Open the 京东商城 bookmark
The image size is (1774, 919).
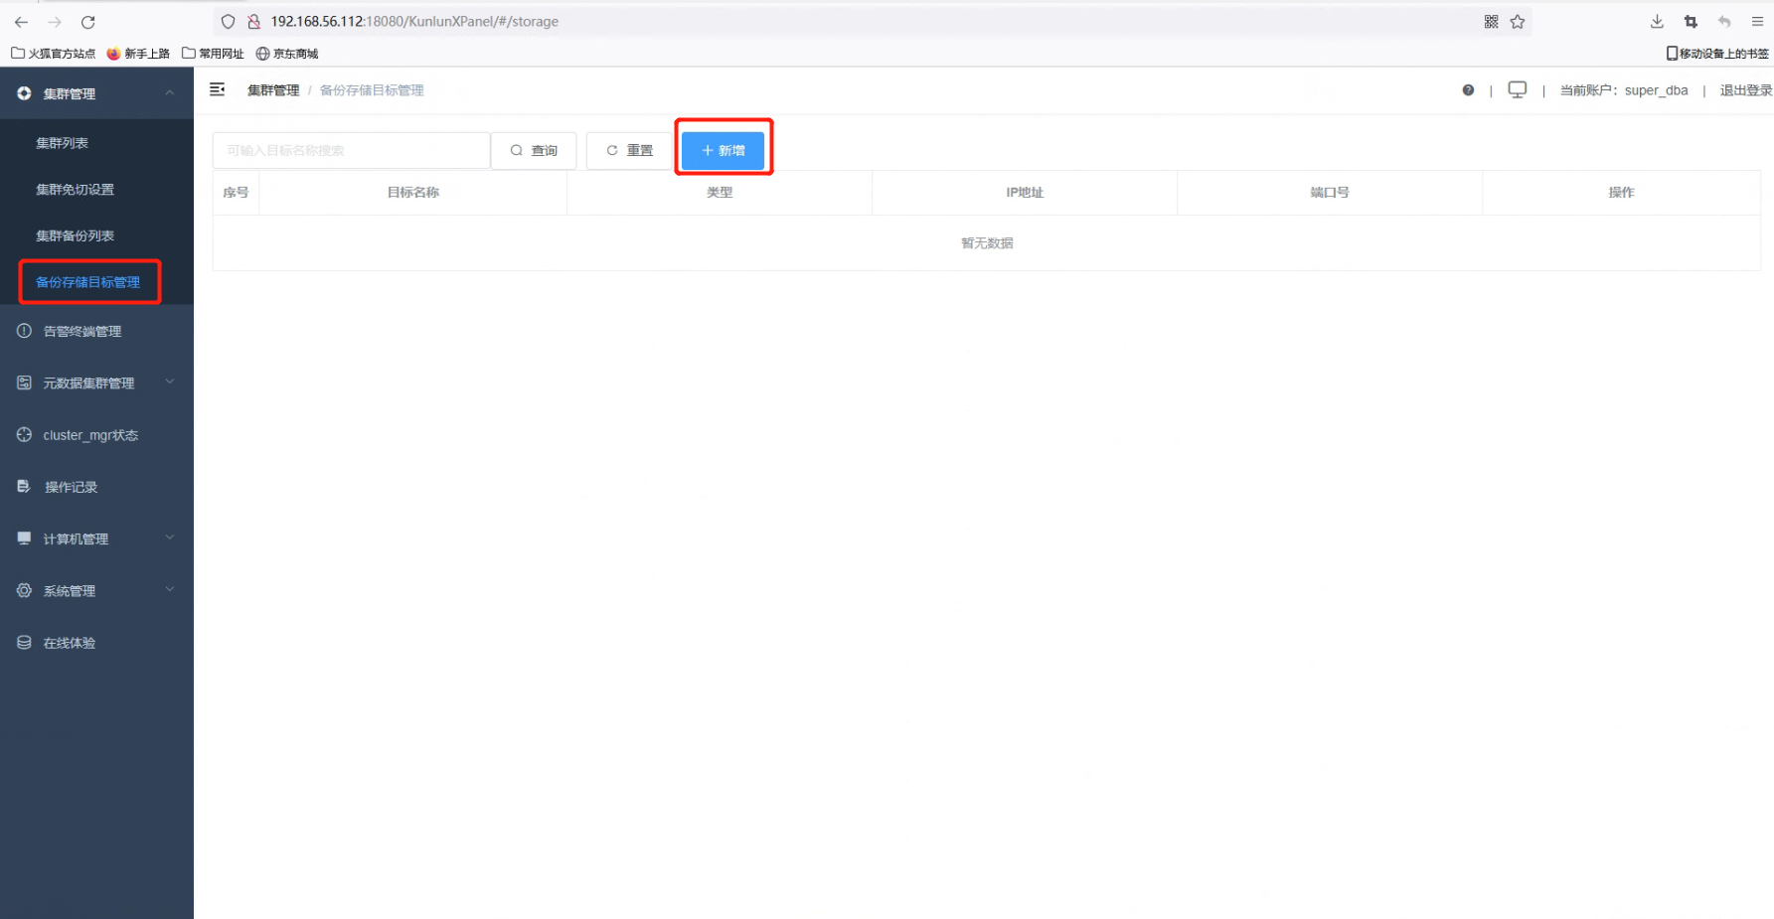click(x=287, y=54)
